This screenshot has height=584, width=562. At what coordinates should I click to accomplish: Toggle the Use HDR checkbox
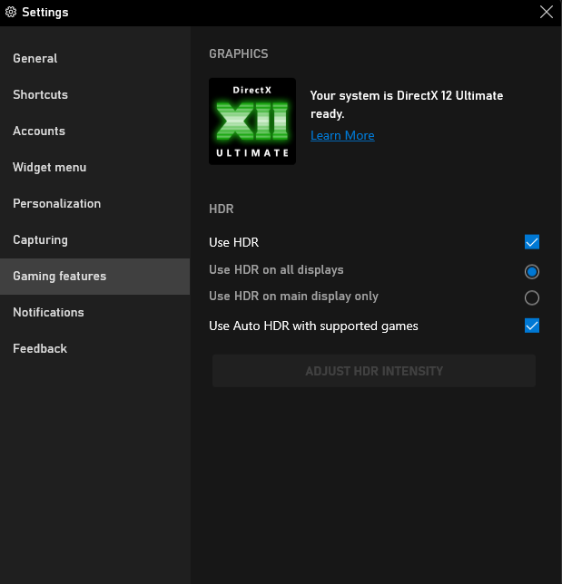(532, 242)
